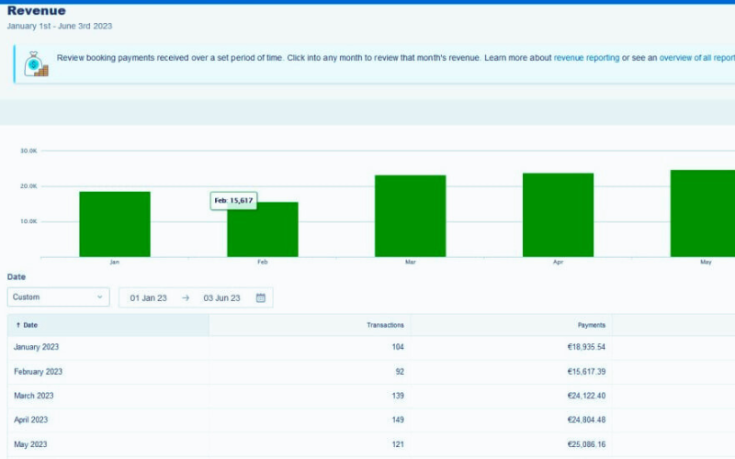Open the revenue reporting link
The height and width of the screenshot is (459, 735).
[x=586, y=58]
